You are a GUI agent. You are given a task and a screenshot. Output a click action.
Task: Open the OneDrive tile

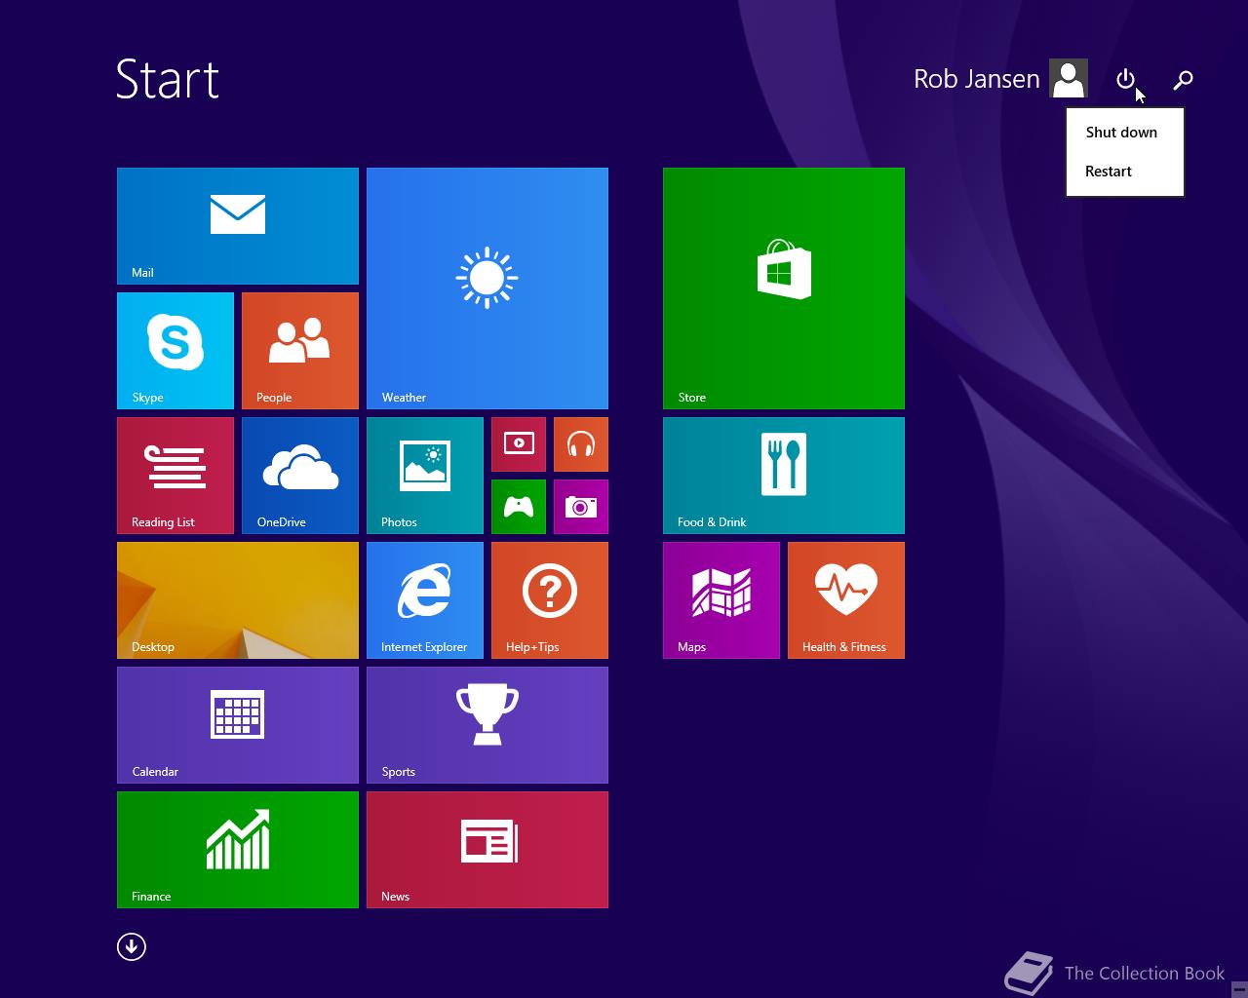pos(300,476)
